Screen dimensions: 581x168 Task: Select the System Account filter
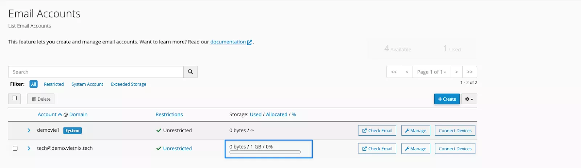click(x=87, y=84)
